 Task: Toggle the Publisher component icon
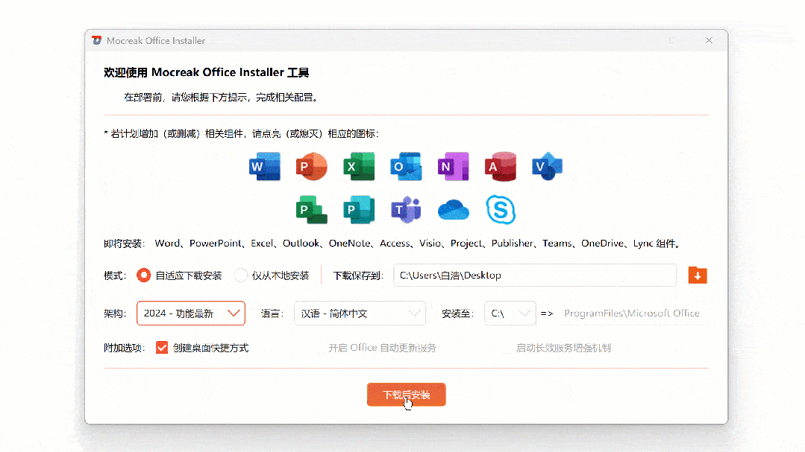tap(359, 209)
